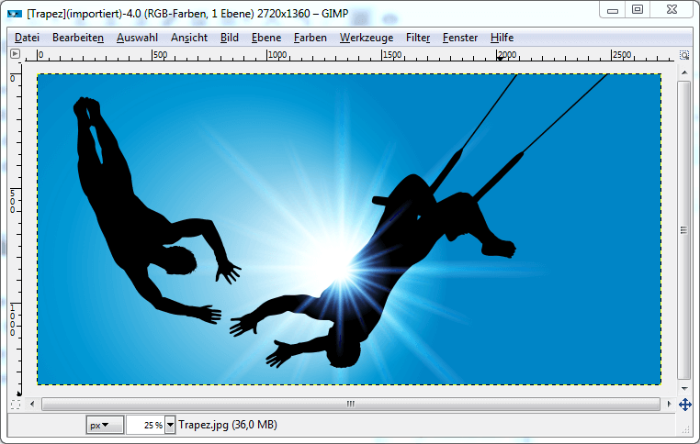Open the px unit dropdown
This screenshot has height=444, width=700.
tap(105, 425)
